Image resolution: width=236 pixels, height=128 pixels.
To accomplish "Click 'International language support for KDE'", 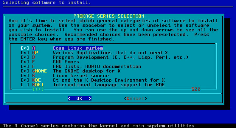I will coord(109,85).
